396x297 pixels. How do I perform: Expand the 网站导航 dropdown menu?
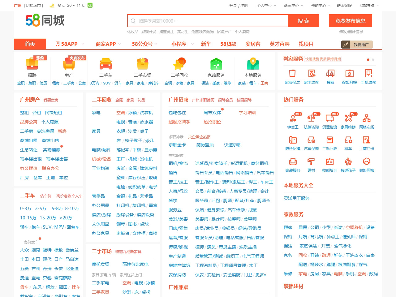pos(369,6)
